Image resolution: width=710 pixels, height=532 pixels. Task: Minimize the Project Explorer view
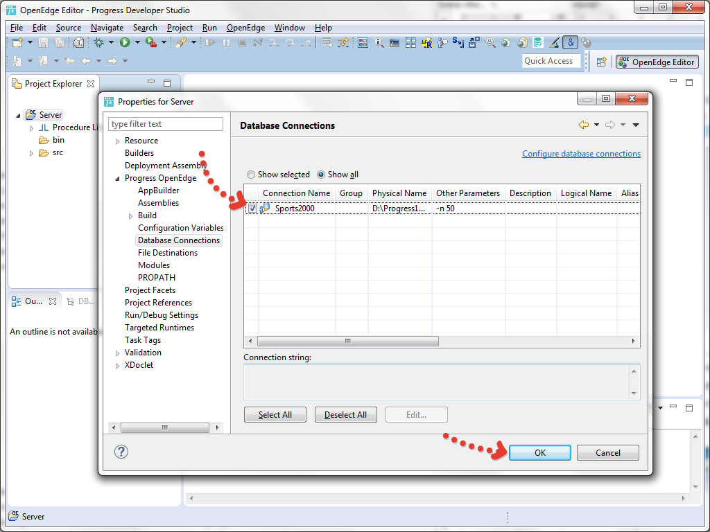coord(151,82)
